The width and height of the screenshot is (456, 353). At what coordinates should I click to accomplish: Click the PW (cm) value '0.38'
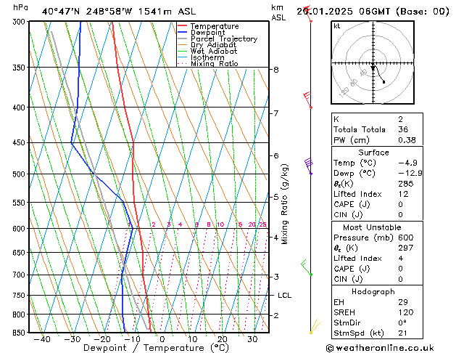(407, 140)
